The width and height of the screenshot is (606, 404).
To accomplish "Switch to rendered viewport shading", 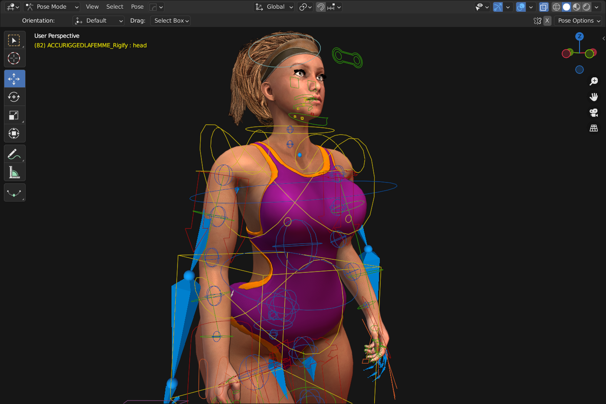I will point(586,7).
